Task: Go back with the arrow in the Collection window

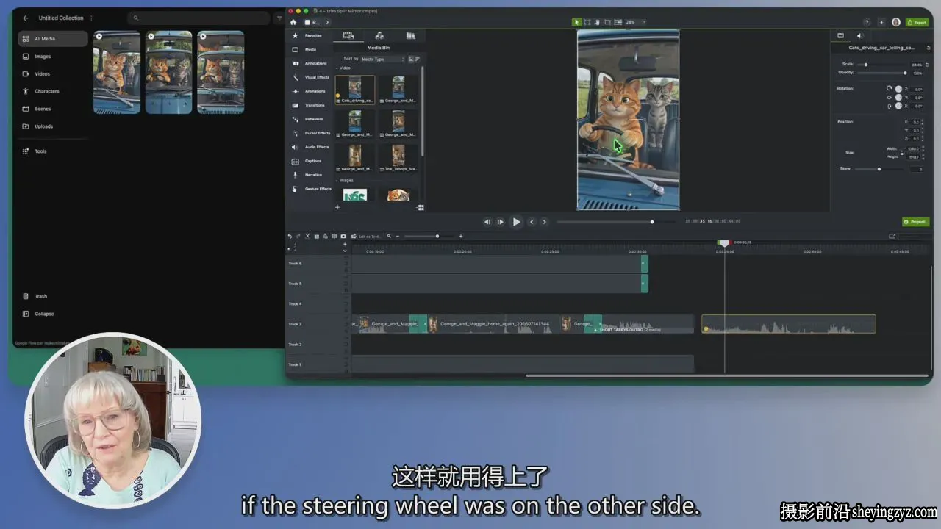Action: [26, 18]
